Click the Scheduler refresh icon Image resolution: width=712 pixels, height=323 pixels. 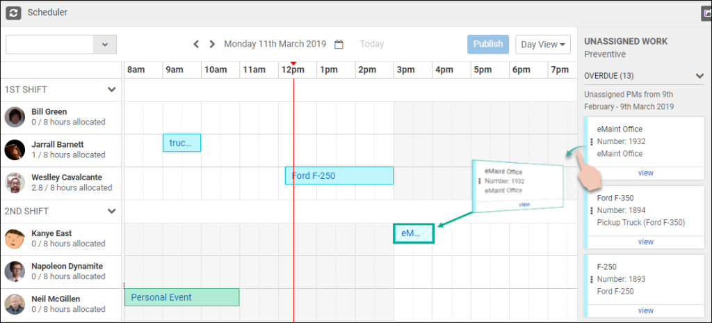pos(14,13)
